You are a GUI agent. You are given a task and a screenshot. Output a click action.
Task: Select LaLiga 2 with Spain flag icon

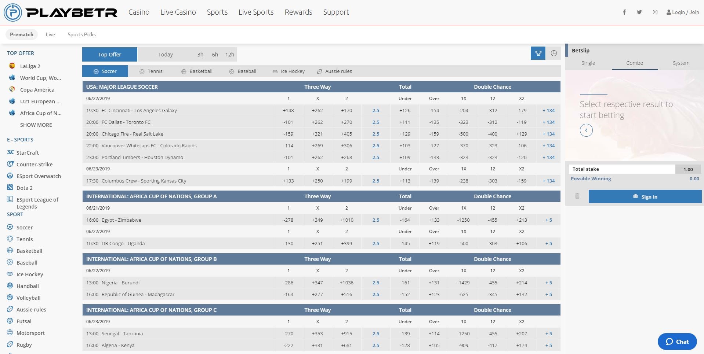pos(25,66)
